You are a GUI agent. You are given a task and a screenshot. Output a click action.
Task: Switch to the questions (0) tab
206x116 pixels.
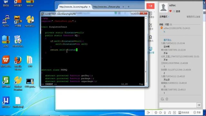pyautogui.click(x=168, y=24)
